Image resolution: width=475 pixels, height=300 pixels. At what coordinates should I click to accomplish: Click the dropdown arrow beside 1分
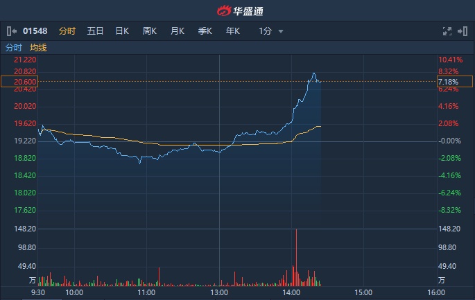[281, 31]
